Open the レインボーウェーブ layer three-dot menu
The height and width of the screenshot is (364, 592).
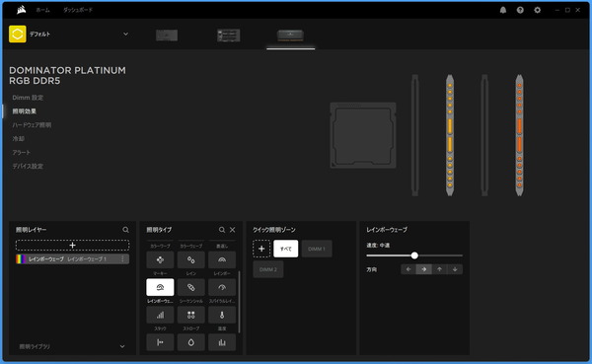point(122,259)
